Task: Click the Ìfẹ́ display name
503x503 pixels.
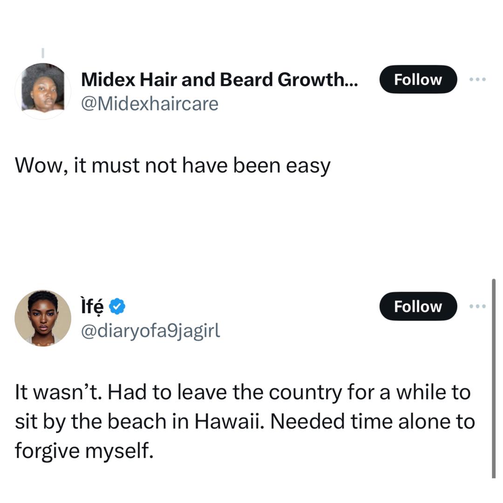Action: [x=92, y=306]
